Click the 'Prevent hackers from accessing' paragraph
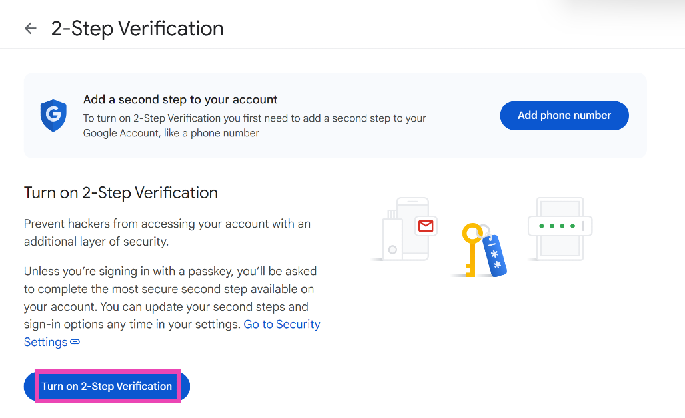This screenshot has width=685, height=418. click(167, 232)
